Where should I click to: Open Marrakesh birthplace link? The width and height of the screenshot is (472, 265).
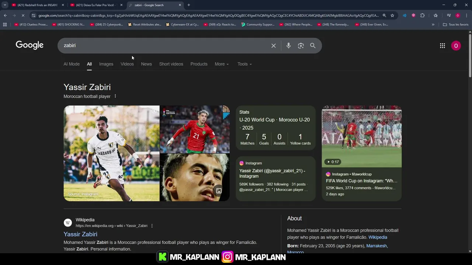click(x=376, y=246)
